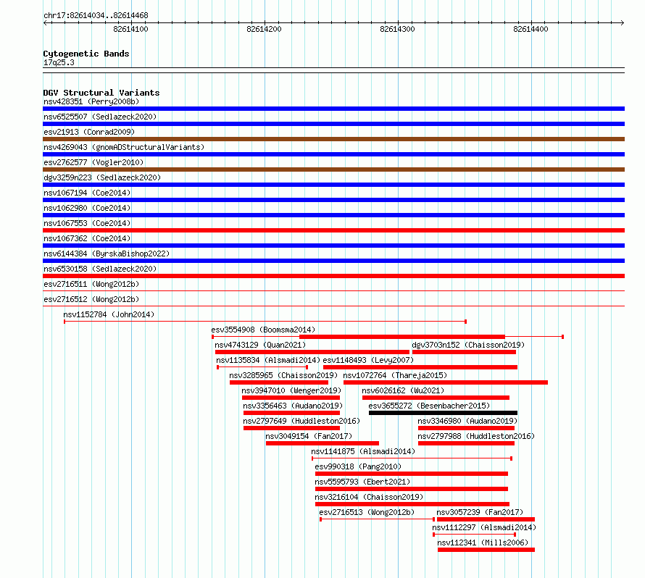This screenshot has height=578, width=645.
Task: Click the 82614100 ruler position label
Action: [x=130, y=29]
